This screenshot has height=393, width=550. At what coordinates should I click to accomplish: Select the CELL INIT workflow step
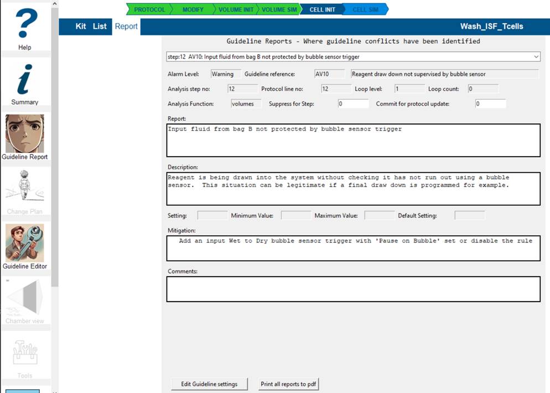coord(322,9)
